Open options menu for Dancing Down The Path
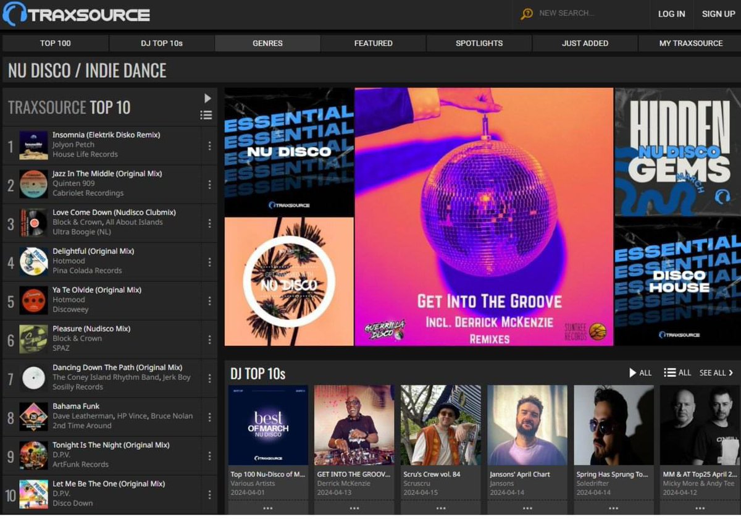 click(x=209, y=378)
